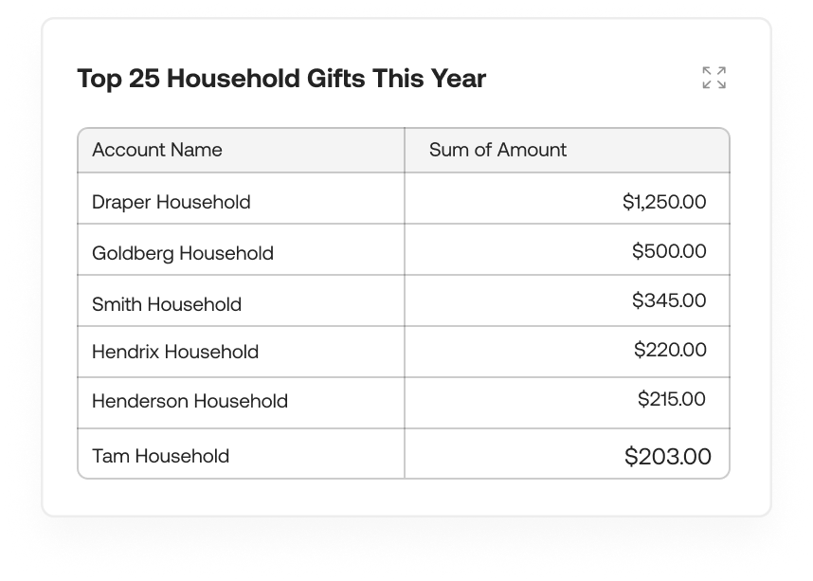Screen dimensions: 813x581
Task: Click the $500.00 amount for Goldberg
Action: click(669, 251)
